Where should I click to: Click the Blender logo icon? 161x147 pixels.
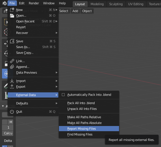4,3
